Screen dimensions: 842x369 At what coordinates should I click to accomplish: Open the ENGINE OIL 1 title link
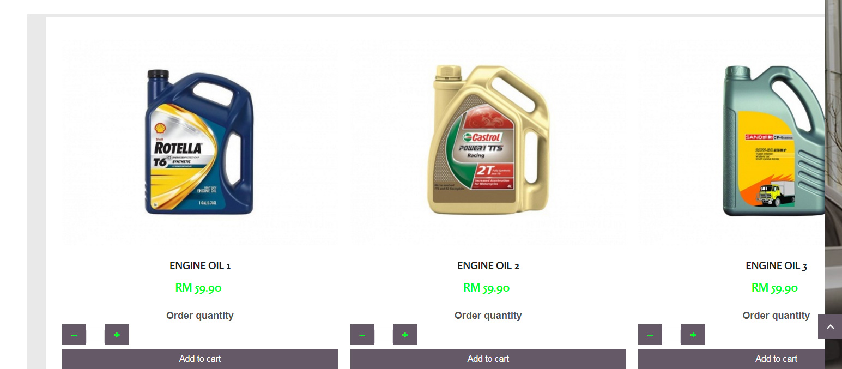click(x=200, y=266)
